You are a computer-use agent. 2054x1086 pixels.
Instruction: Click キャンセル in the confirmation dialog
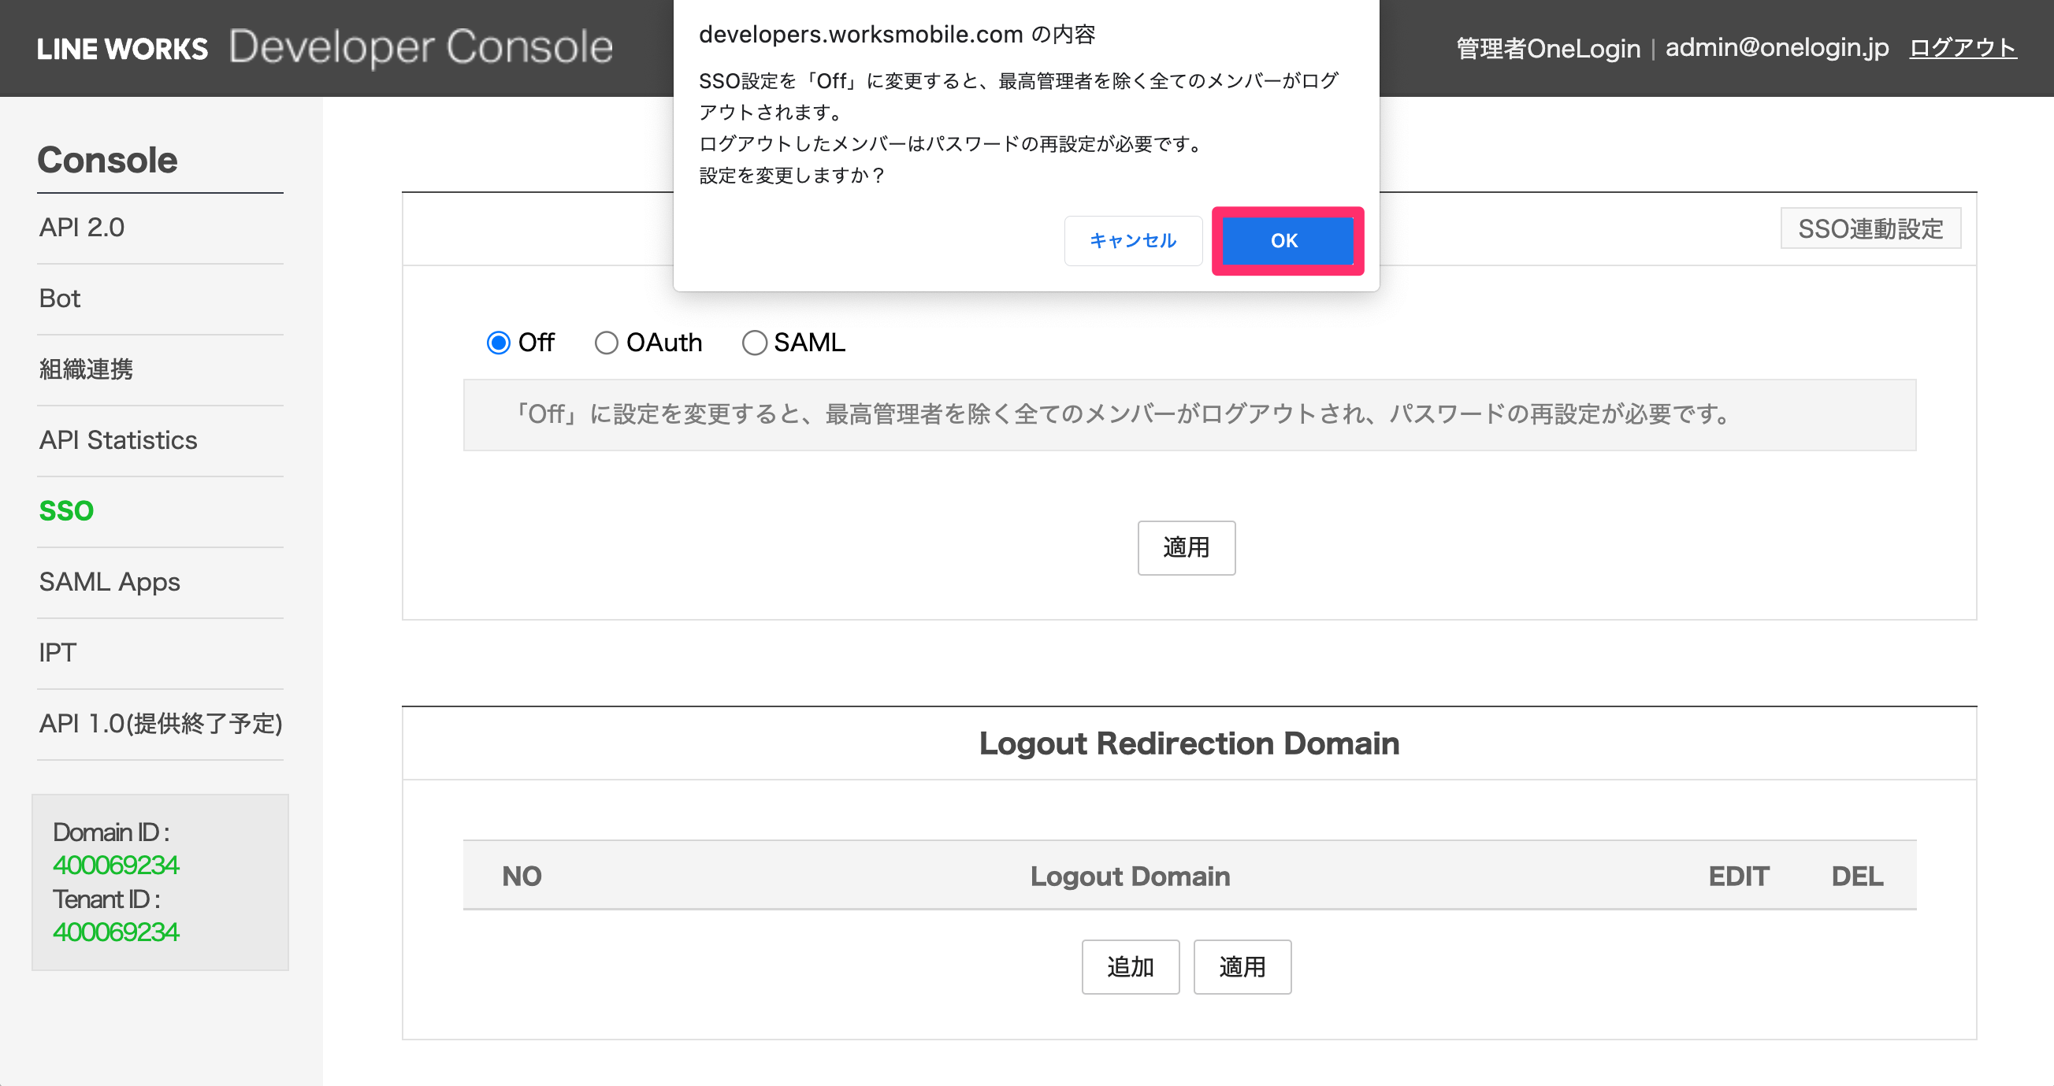tap(1133, 241)
